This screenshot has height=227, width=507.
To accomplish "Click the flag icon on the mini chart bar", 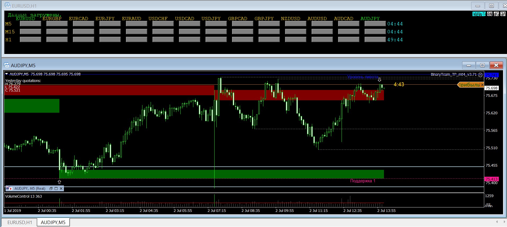I will (x=10, y=189).
